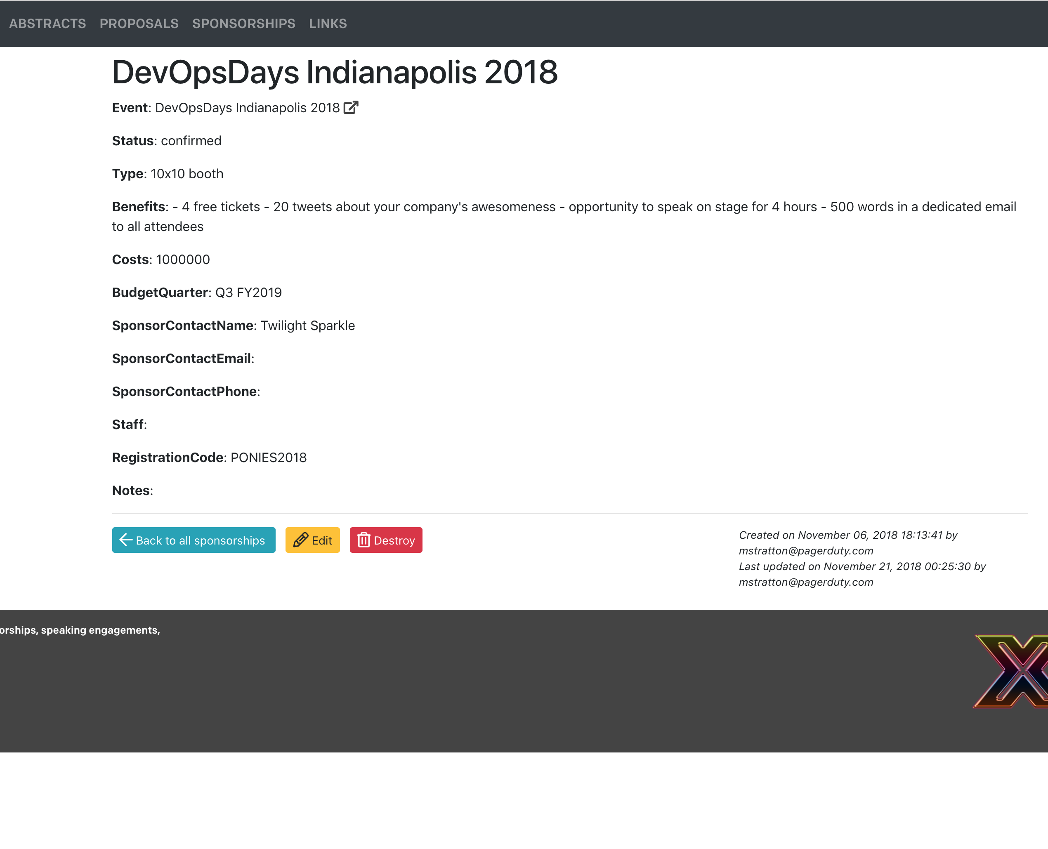Select Sponsorships in the top navbar
The height and width of the screenshot is (849, 1048).
243,24
